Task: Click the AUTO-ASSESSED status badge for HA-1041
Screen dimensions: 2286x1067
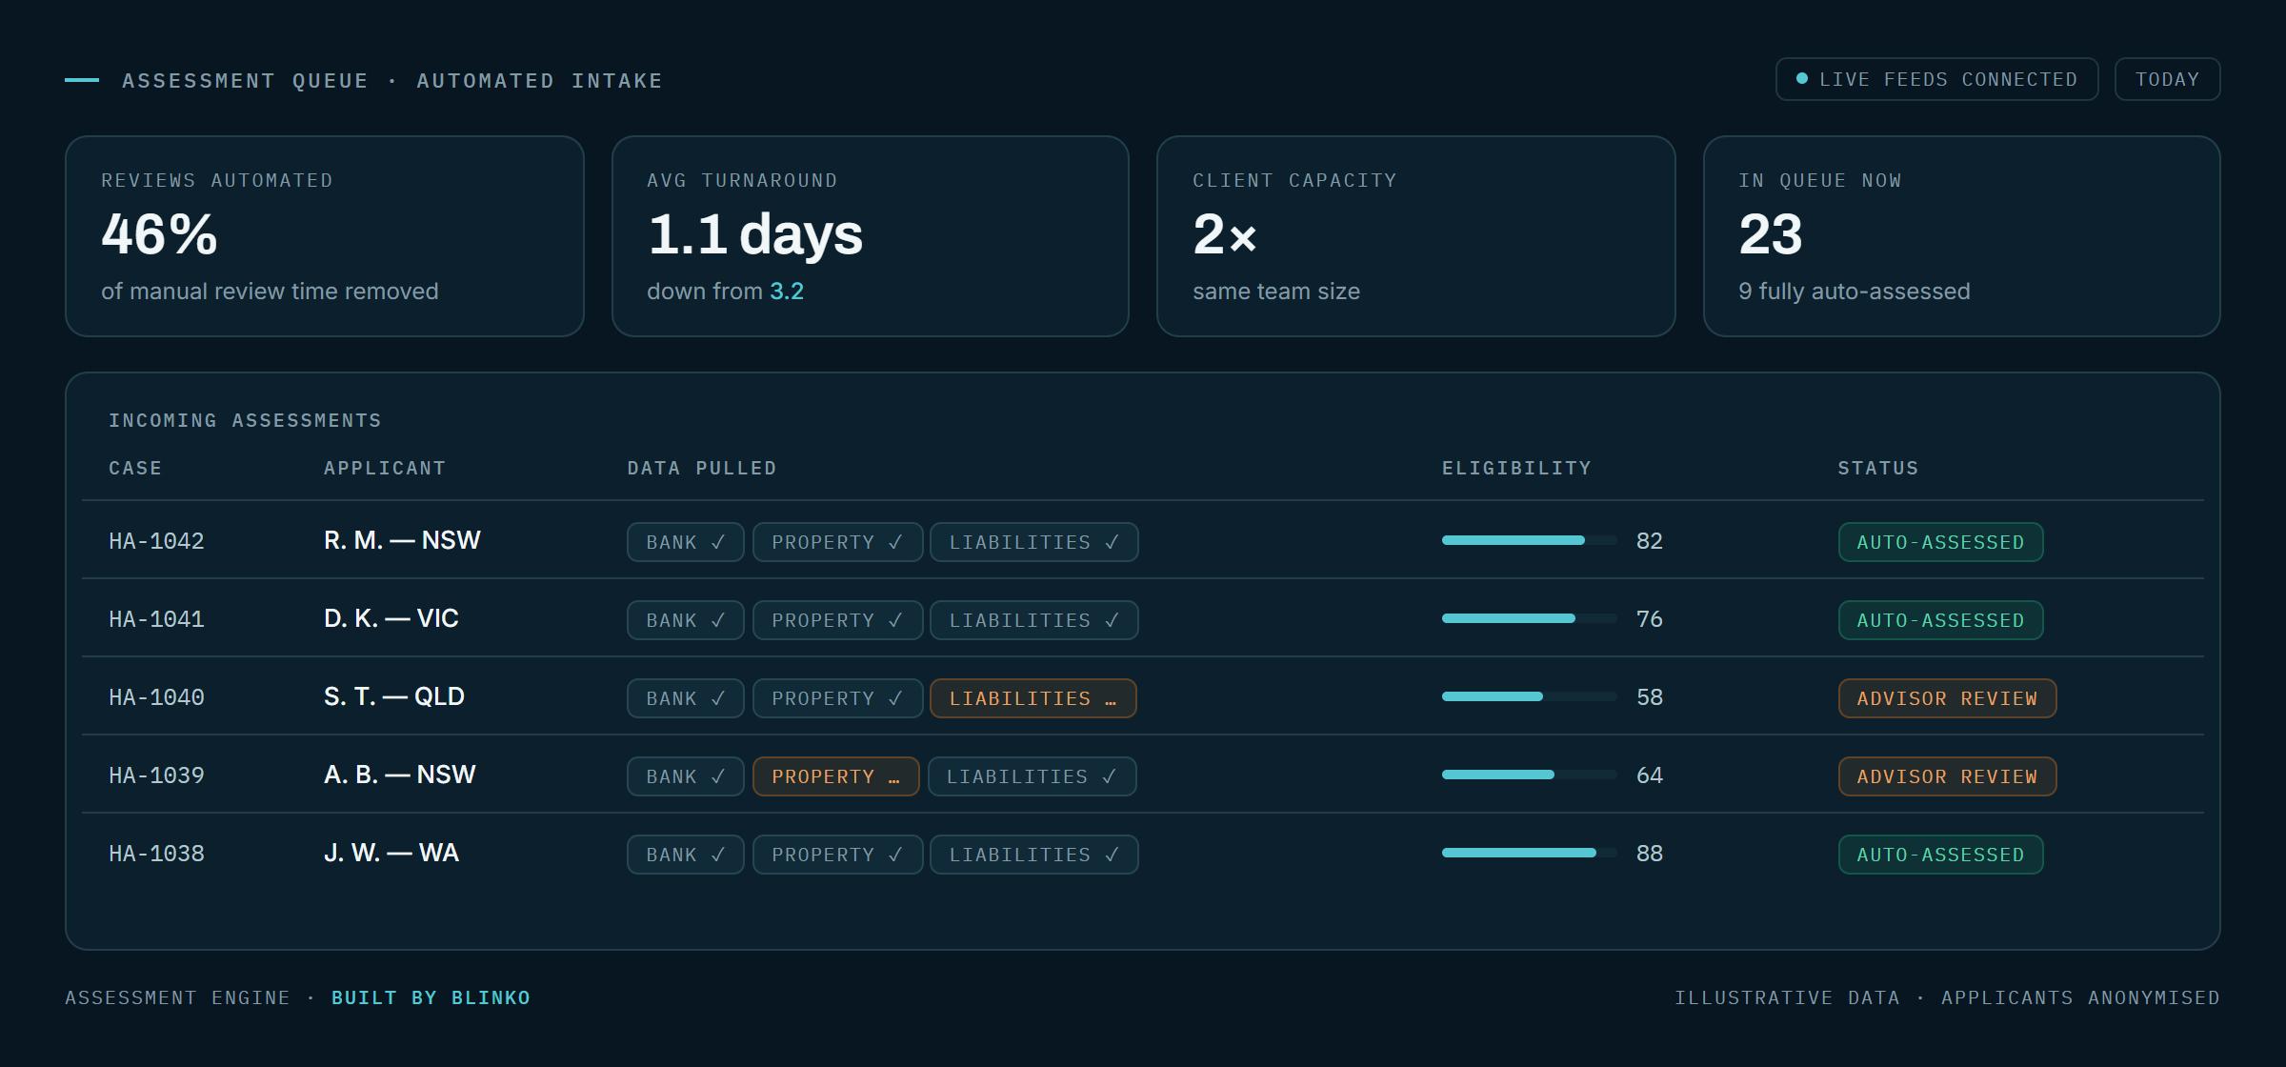Action: point(1940,620)
